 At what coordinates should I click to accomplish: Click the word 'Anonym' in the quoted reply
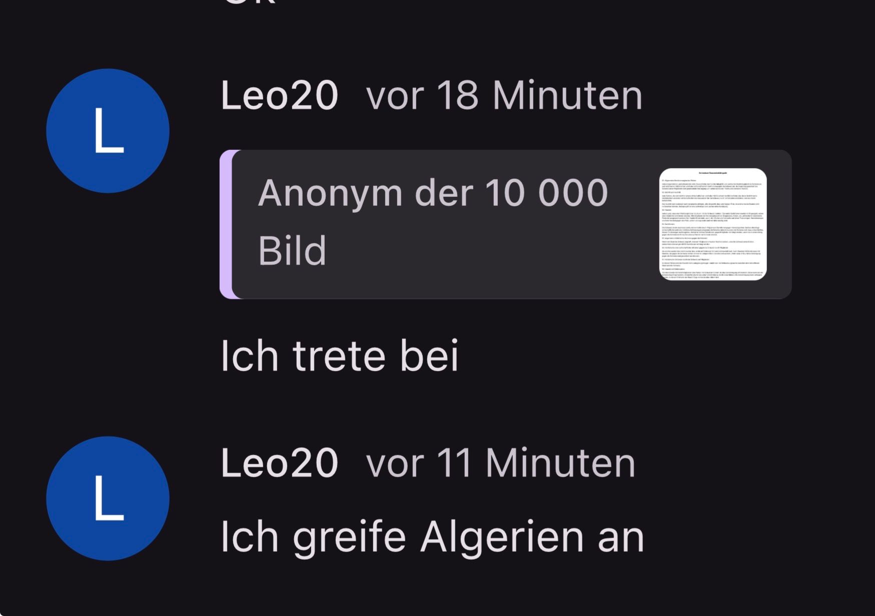(330, 194)
